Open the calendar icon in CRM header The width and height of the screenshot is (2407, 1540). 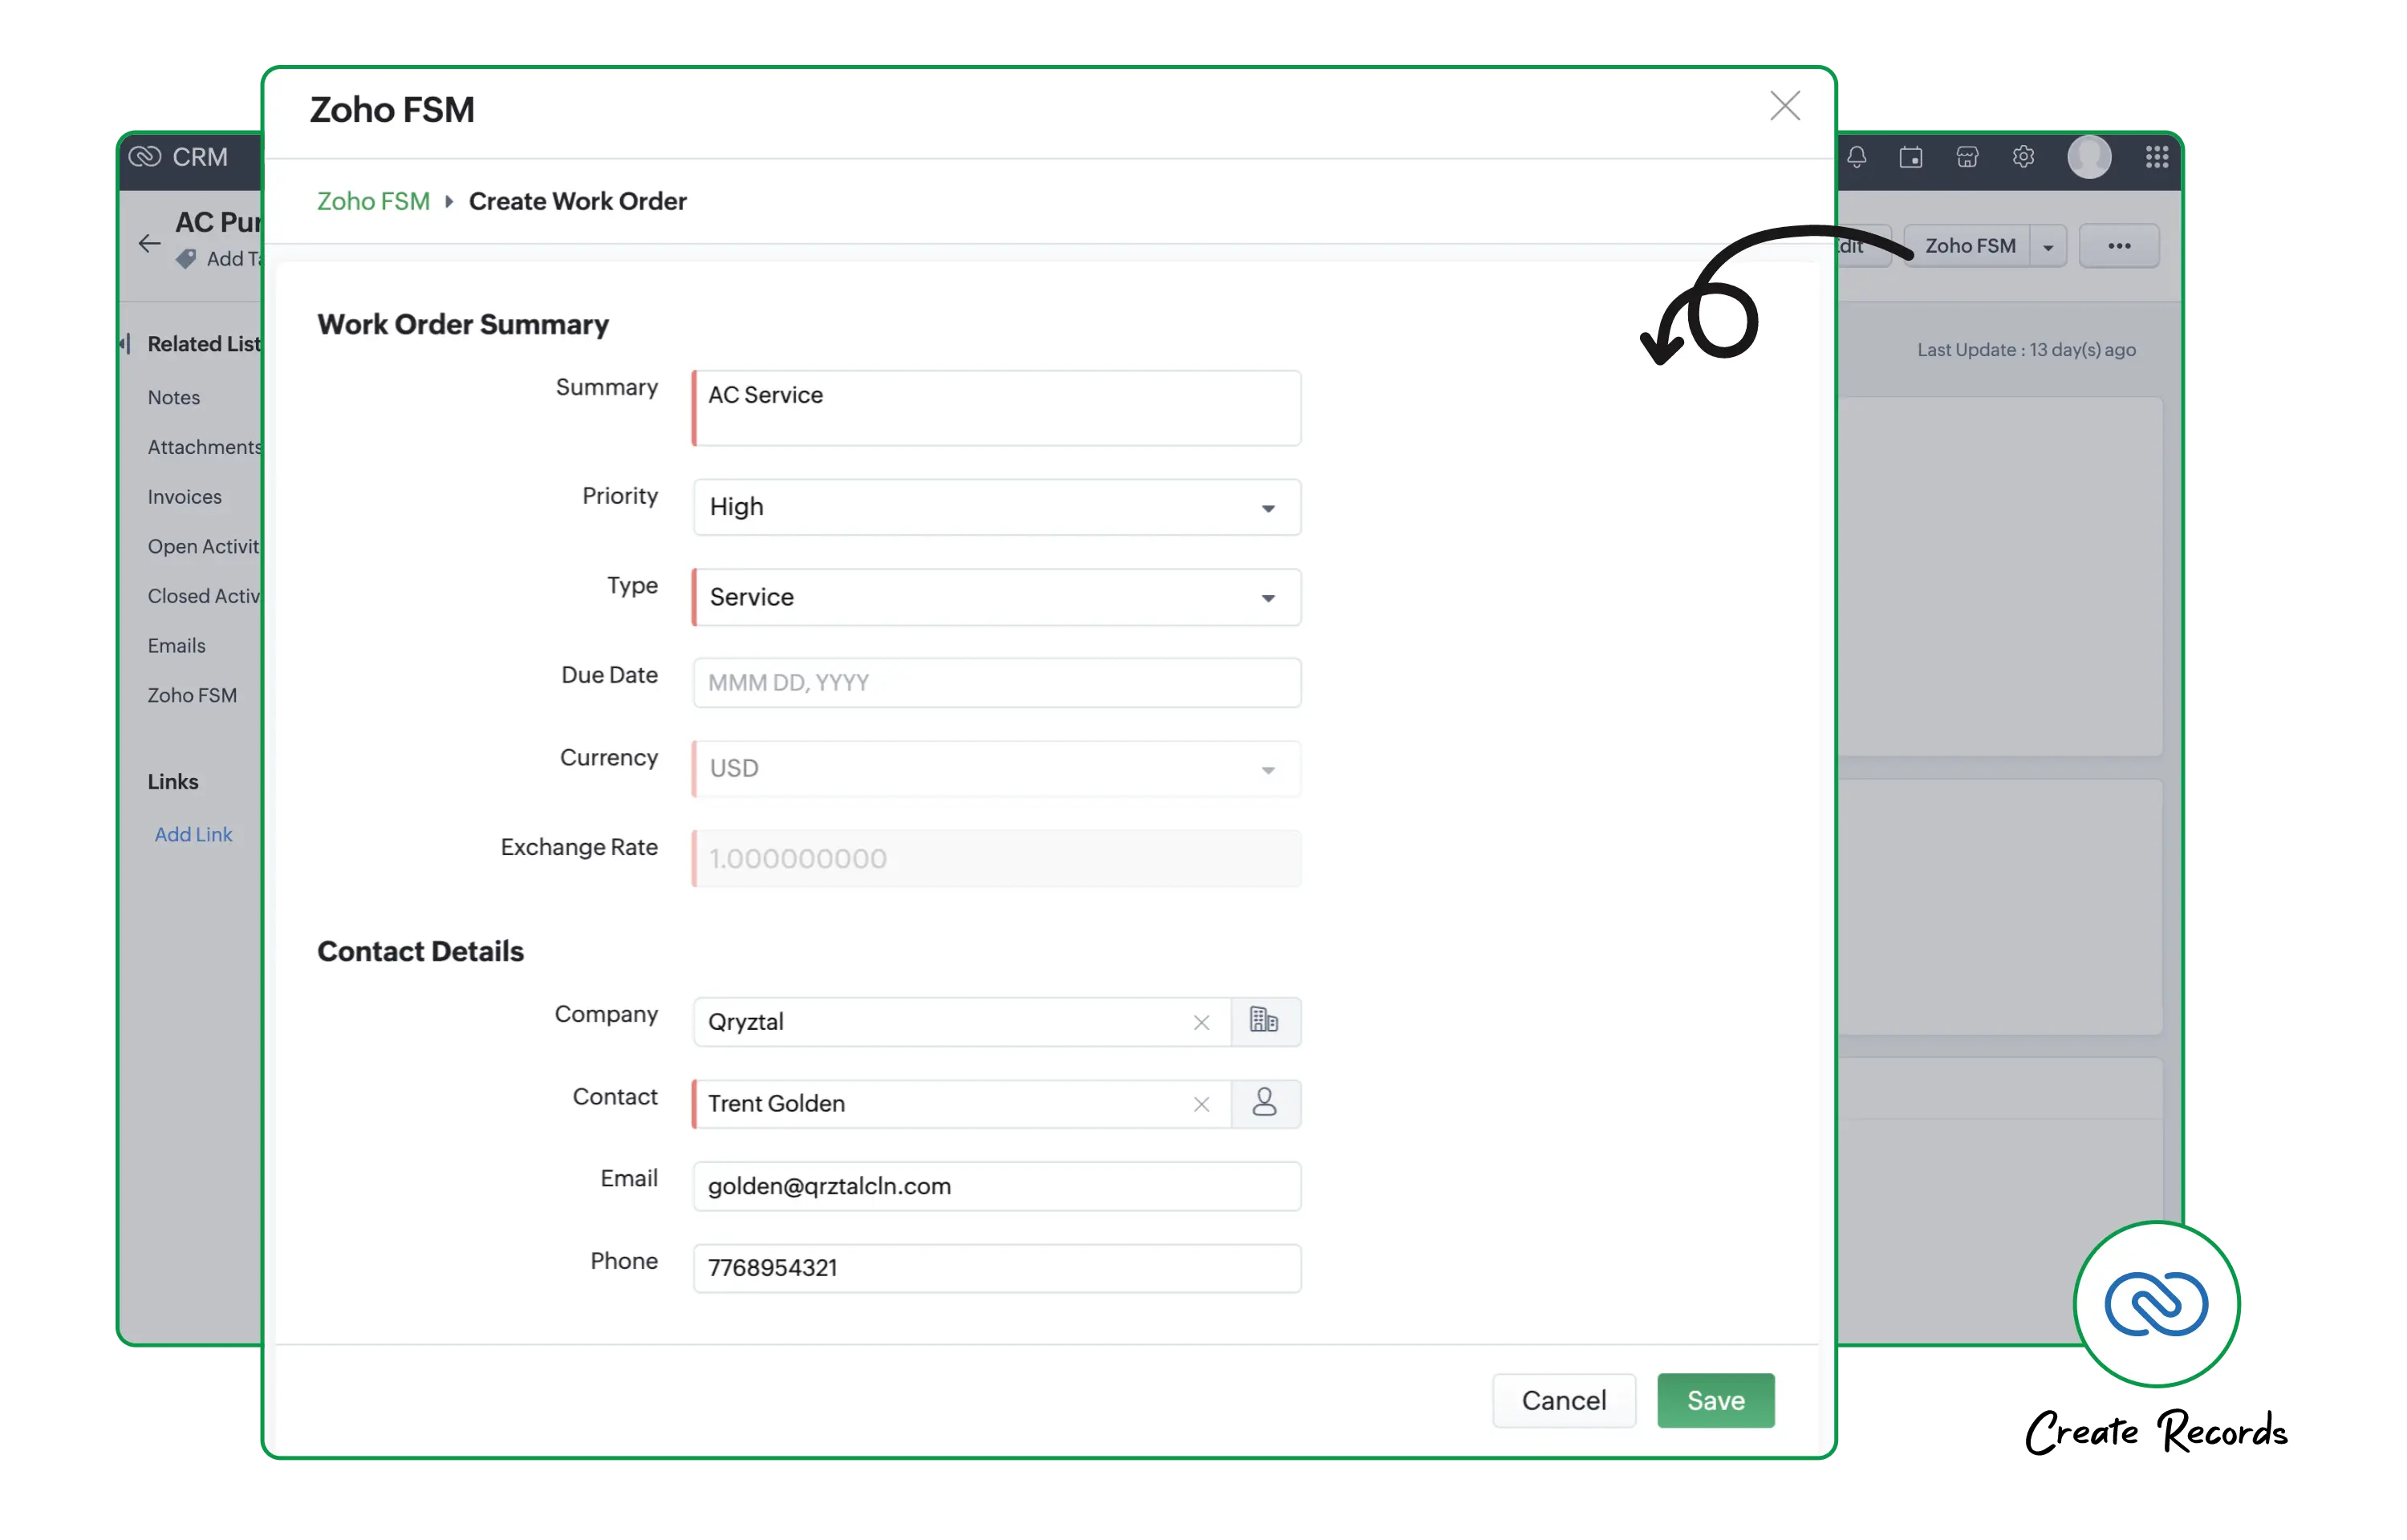(x=1910, y=157)
